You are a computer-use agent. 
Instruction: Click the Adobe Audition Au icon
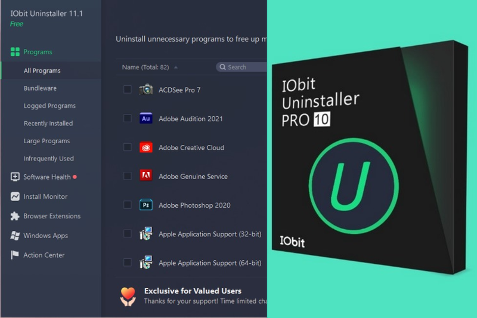click(146, 118)
